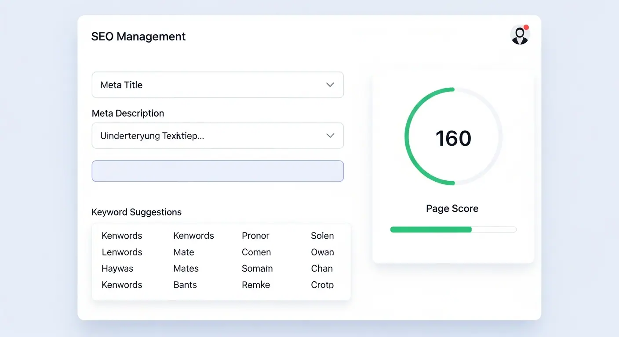
Task: Open the user profile avatar menu
Action: coord(520,35)
